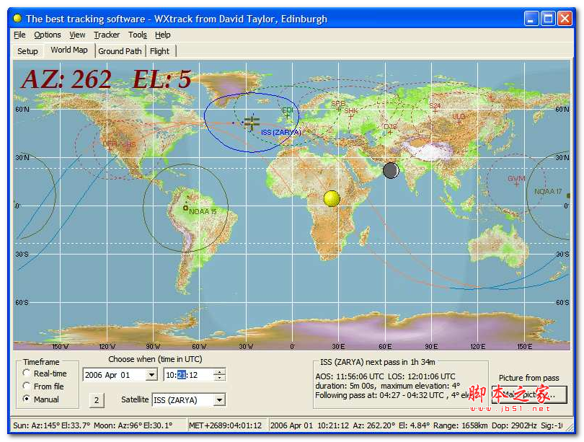Click the duration: 5m 00s text
This screenshot has width=584, height=442.
345,386
